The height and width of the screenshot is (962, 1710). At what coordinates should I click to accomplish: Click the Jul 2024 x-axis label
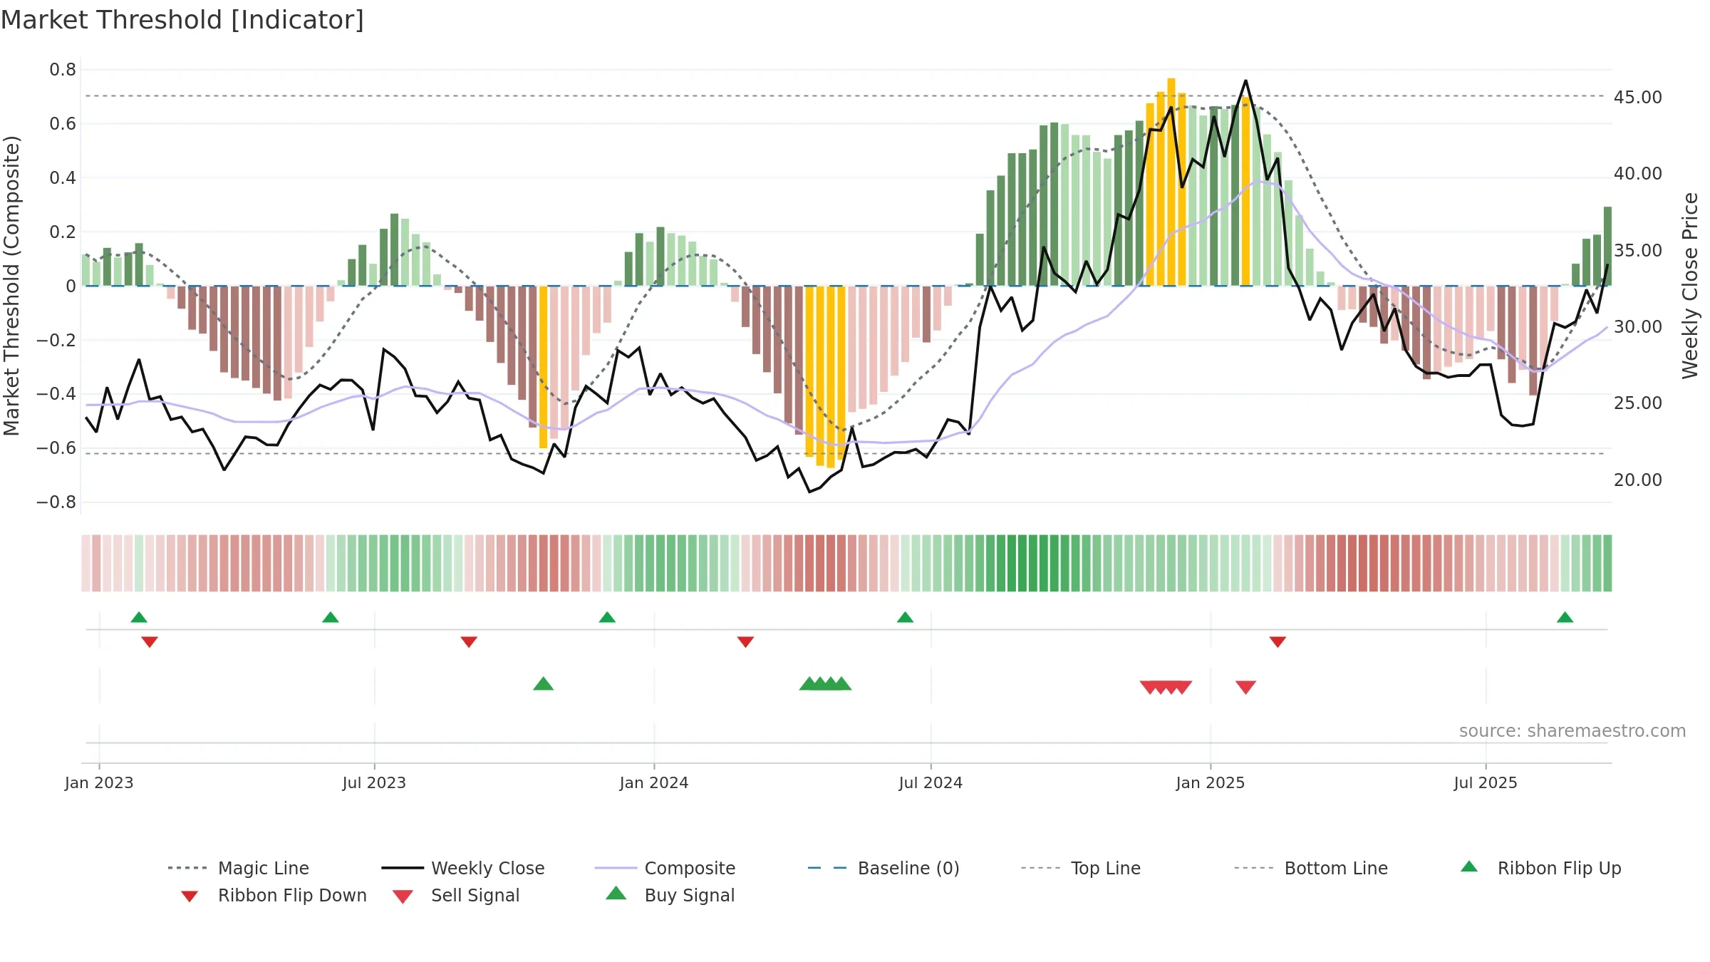(x=931, y=782)
